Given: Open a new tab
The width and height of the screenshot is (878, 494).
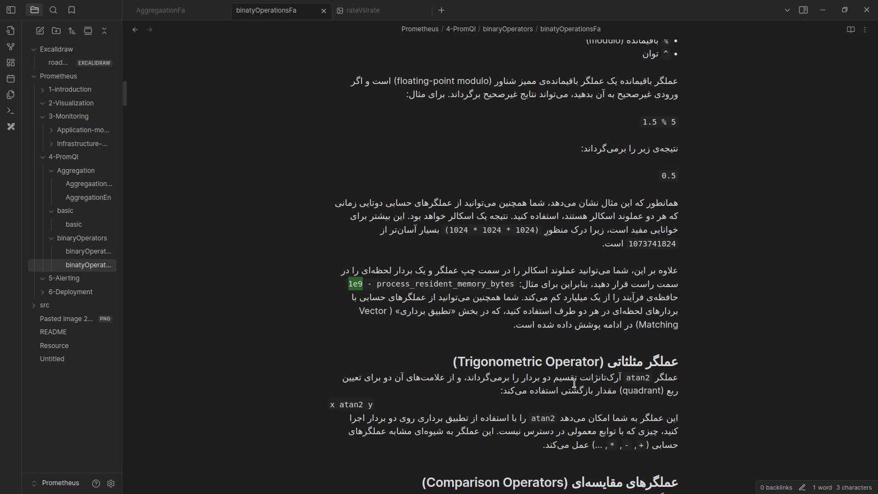Looking at the screenshot, I should 441,10.
